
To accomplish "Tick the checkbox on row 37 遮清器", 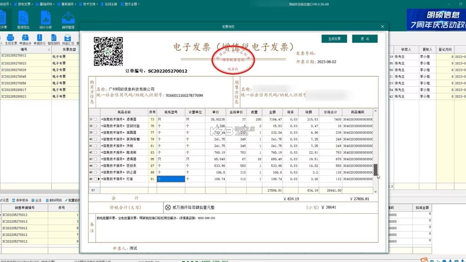I will click(x=96, y=119).
